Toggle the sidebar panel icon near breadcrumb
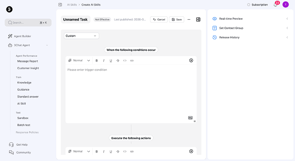Viewport: 295px width, 161px height. [60, 5]
